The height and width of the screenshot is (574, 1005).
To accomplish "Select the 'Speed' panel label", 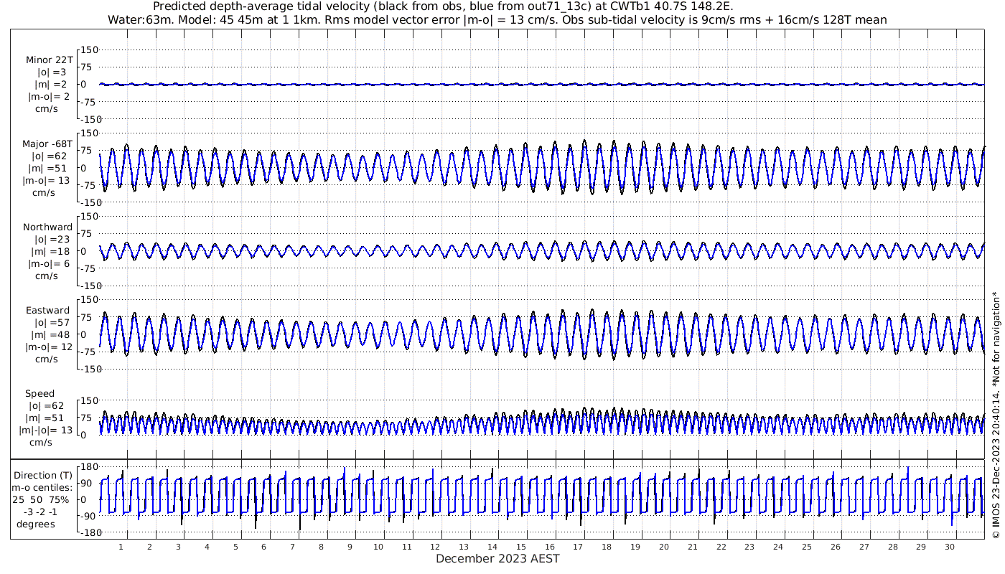I will (x=40, y=394).
